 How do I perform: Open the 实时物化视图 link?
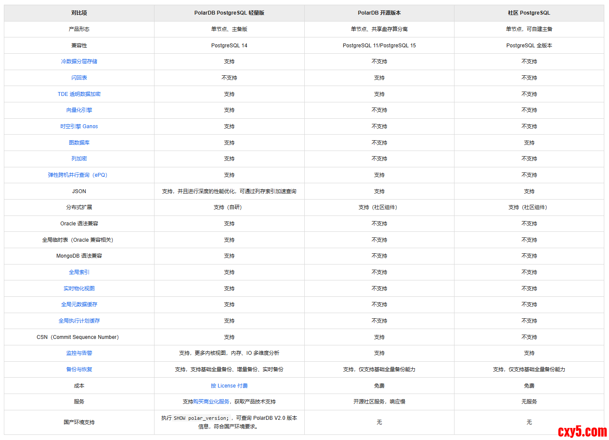(79, 289)
